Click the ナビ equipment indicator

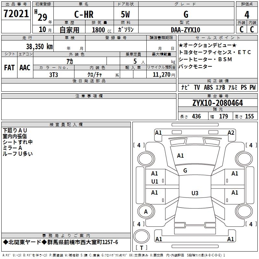pos(185,87)
